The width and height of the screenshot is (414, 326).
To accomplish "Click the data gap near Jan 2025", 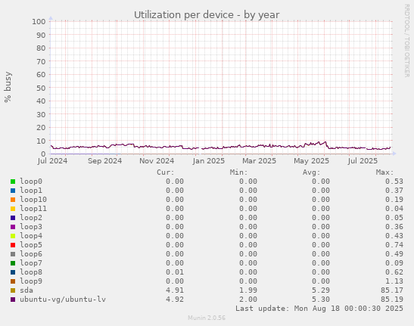I will 200,148.
